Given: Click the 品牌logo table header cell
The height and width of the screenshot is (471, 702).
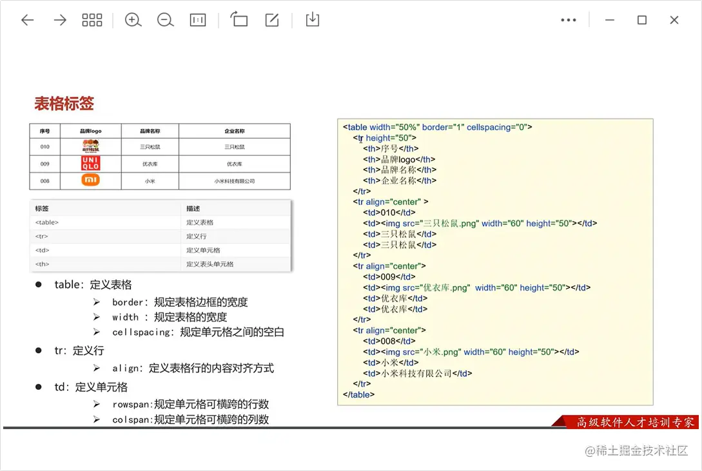Looking at the screenshot, I should pyautogui.click(x=91, y=131).
